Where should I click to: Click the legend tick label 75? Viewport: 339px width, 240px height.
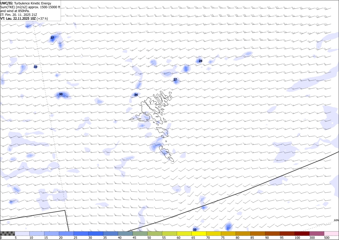(x=223, y=238)
